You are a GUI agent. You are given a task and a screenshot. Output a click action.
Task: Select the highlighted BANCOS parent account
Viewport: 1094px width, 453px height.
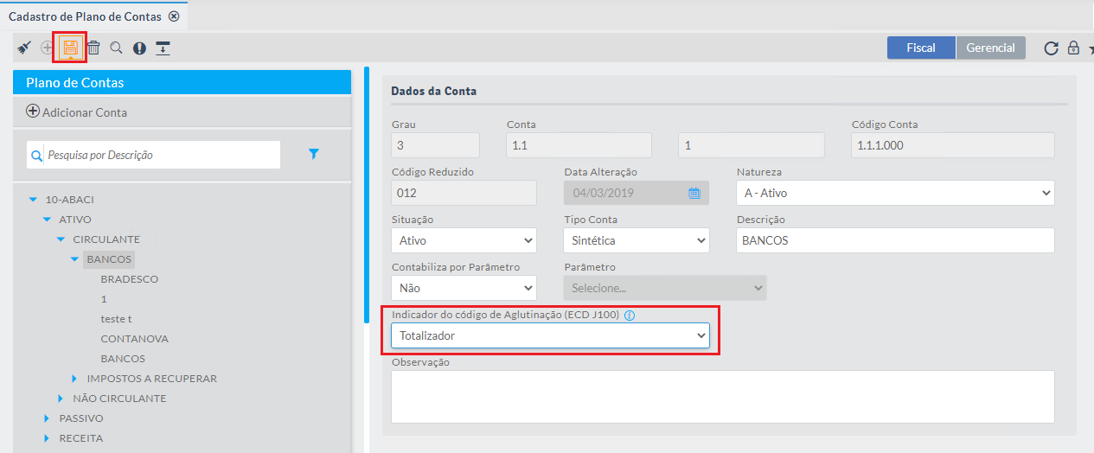110,259
